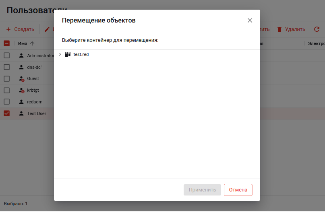Click the trash icon beside Удалить
The height and width of the screenshot is (212, 325).
coord(279,29)
